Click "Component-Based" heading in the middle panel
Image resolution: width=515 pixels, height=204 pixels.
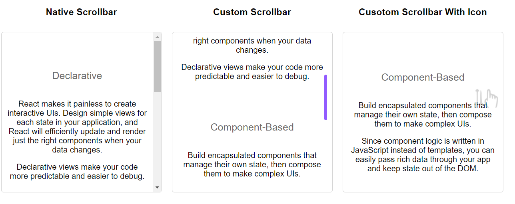[252, 127]
